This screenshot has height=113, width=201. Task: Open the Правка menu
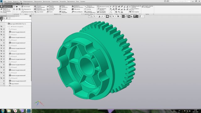[10, 1]
